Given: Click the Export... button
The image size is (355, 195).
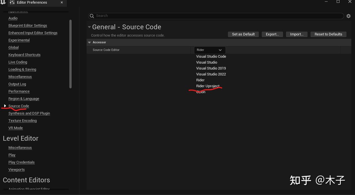Looking at the screenshot, I should (272, 34).
